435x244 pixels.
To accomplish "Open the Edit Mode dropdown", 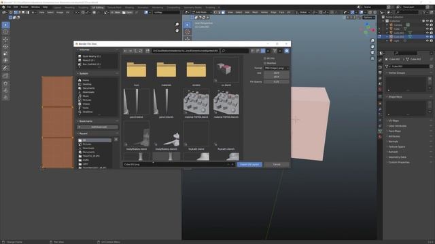I will click(201, 12).
